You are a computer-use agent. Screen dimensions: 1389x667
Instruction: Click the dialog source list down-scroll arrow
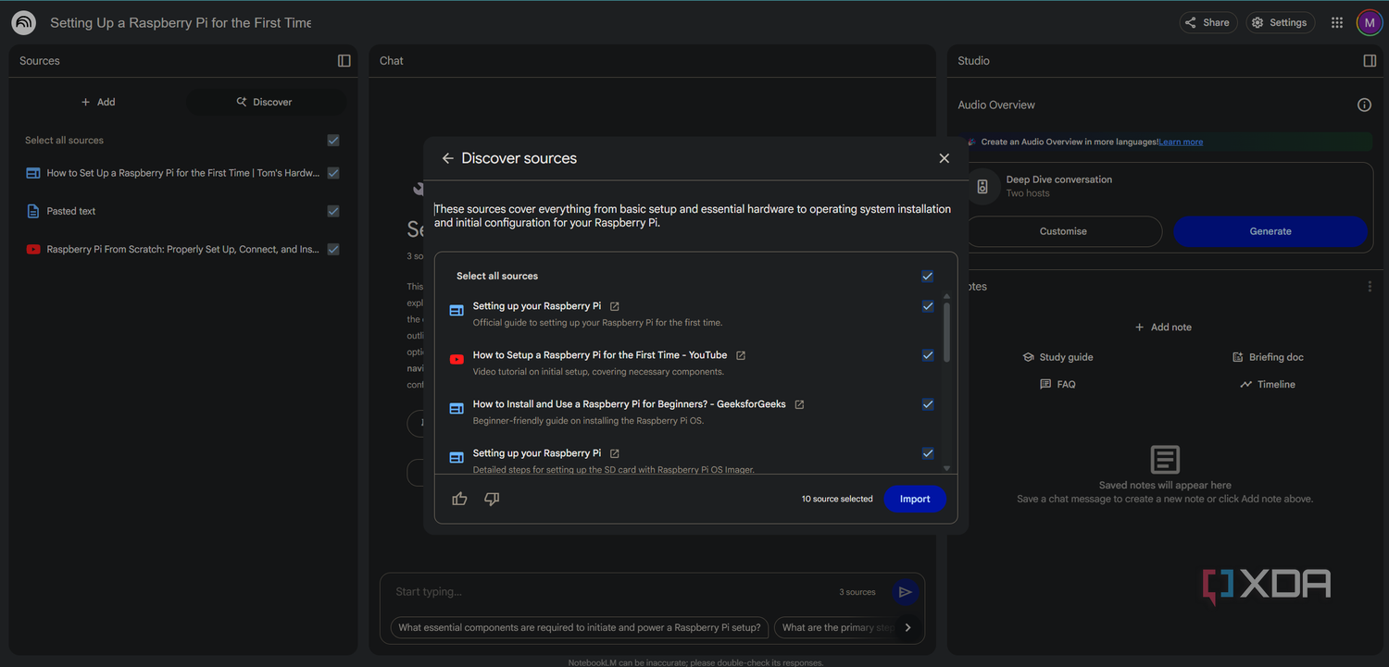946,469
